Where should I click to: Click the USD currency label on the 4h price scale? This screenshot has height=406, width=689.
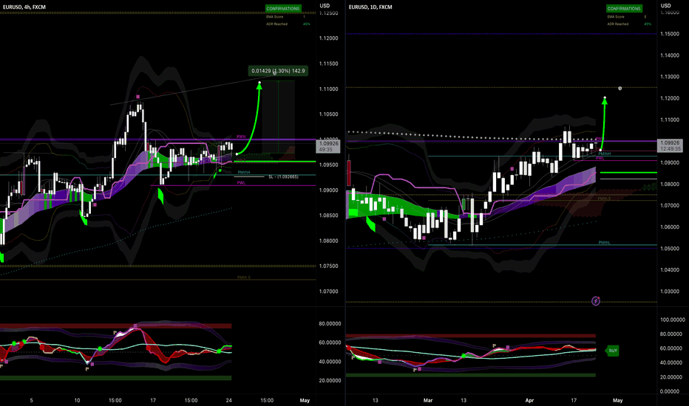coord(325,6)
